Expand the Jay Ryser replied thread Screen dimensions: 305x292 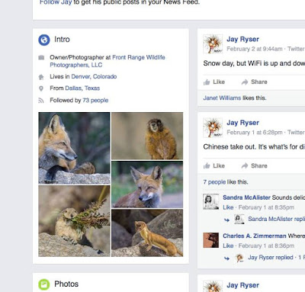point(271,258)
